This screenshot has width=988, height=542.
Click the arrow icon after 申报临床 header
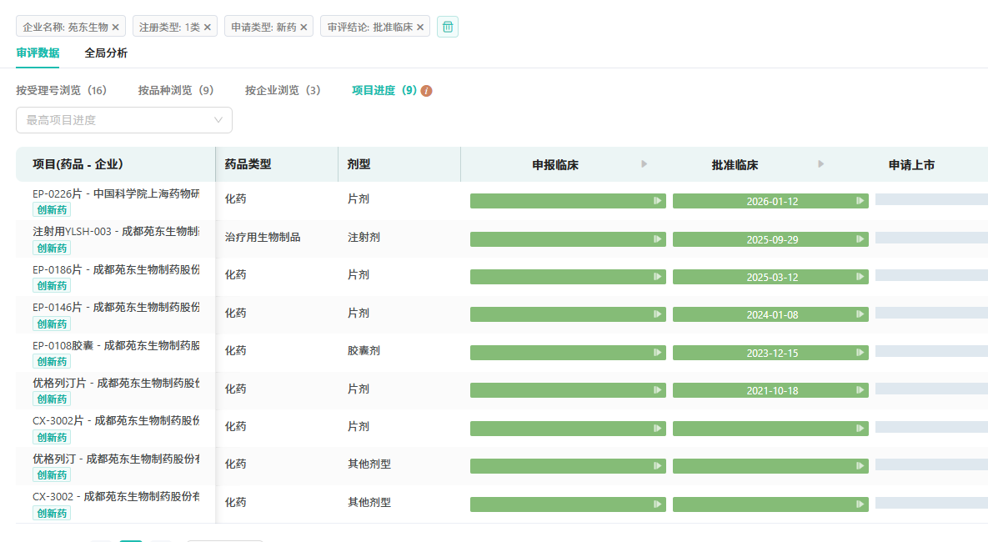(644, 164)
